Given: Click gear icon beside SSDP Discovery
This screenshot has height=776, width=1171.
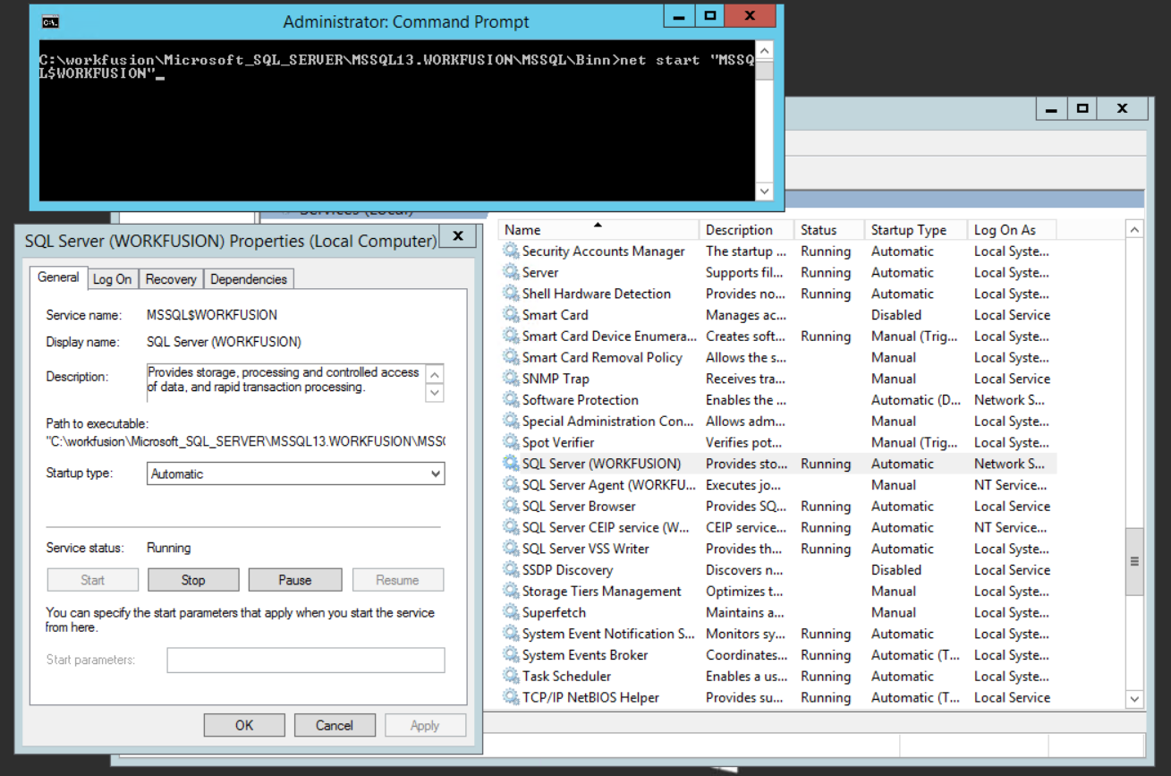Looking at the screenshot, I should click(511, 570).
